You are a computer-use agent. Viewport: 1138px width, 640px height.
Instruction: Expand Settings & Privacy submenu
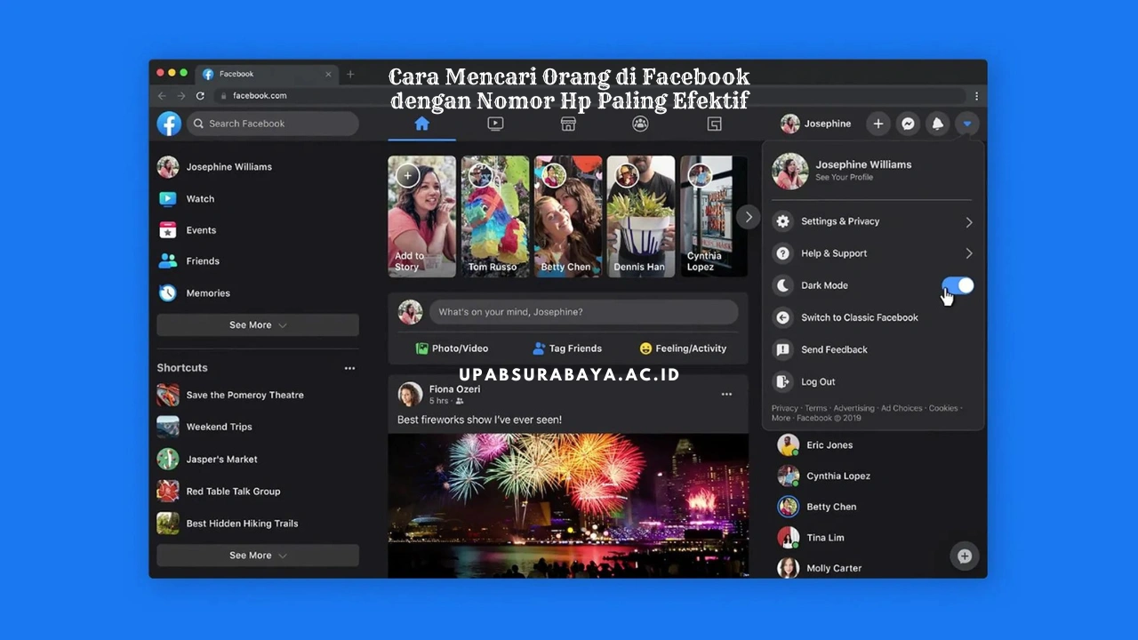(x=872, y=221)
